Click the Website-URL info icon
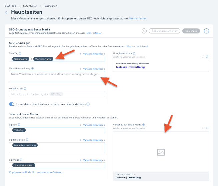Viewport: 218px width, 186px height. 25,88
